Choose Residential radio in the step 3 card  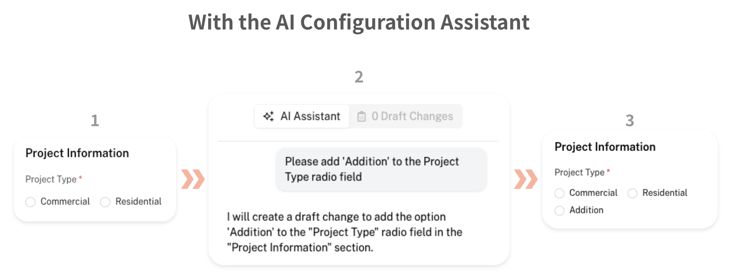(632, 193)
